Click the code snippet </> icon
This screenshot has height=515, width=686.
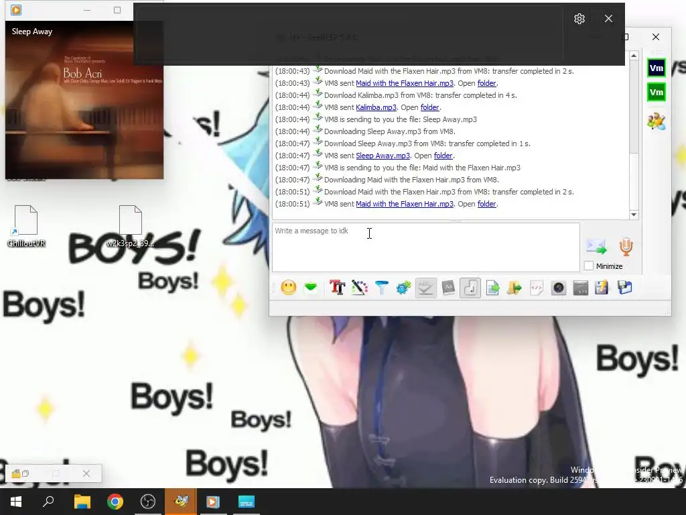[x=537, y=288]
